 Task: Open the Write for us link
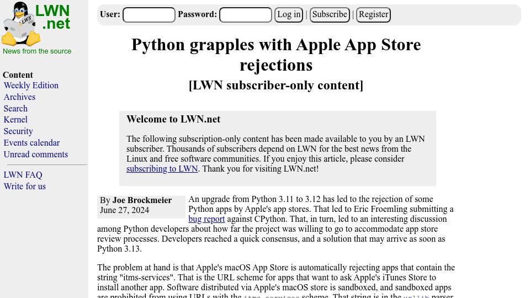click(25, 186)
